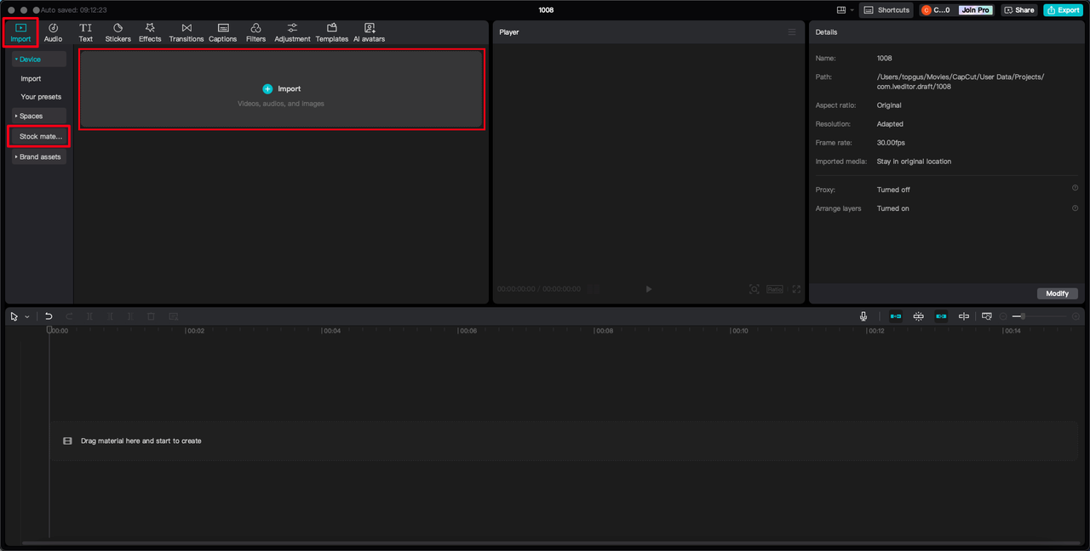Click the undo arrow in timeline toolbar

49,316
